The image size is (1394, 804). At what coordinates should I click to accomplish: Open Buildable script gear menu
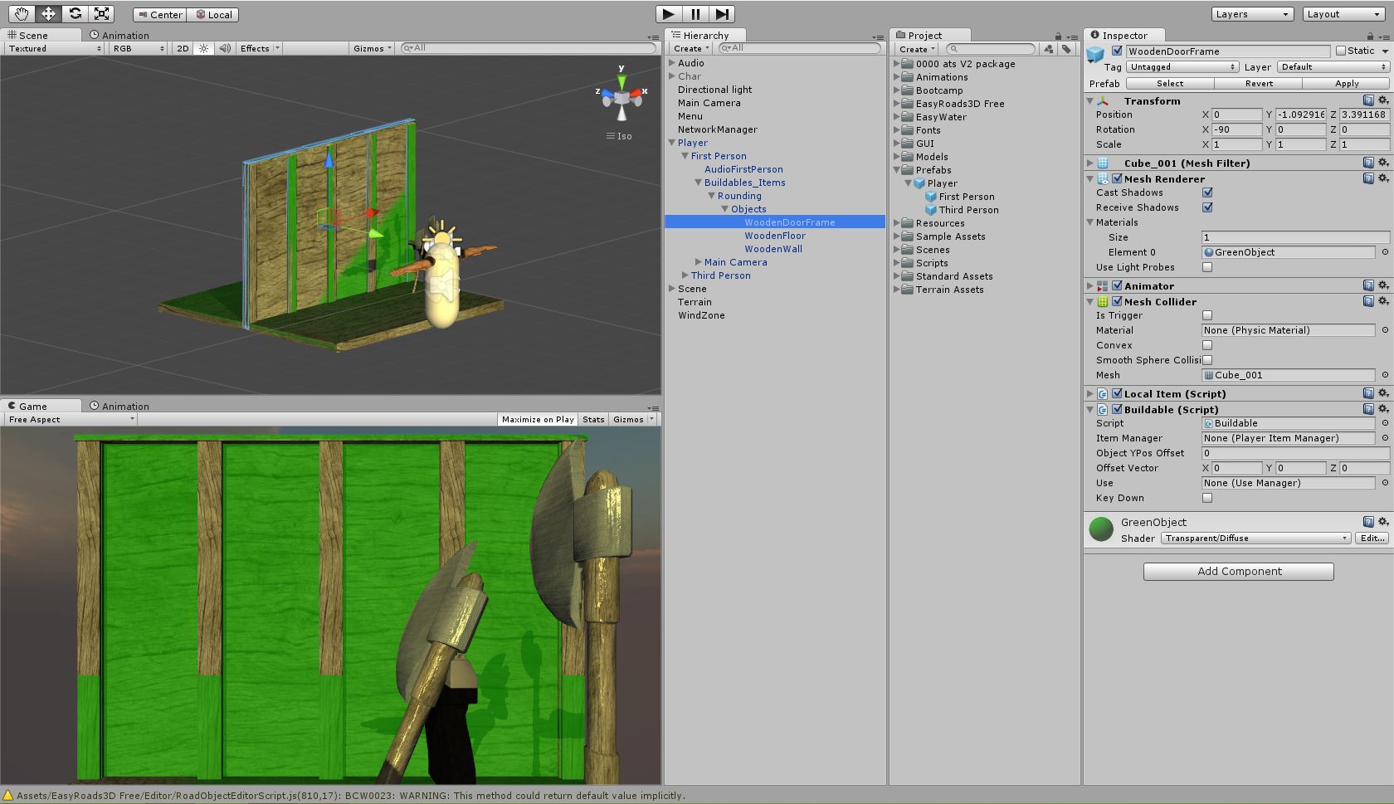1383,409
